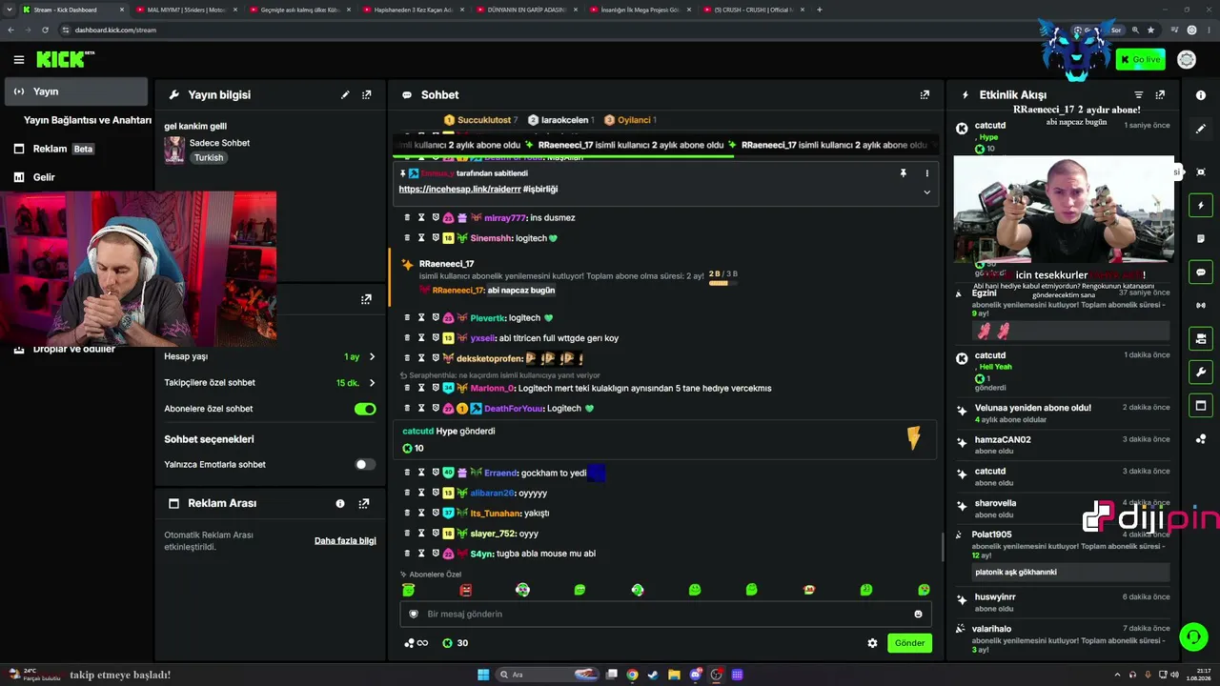Viewport: 1220px width, 686px height.
Task: Toggle the lightning activity icon in right sidebar
Action: coord(1201,205)
